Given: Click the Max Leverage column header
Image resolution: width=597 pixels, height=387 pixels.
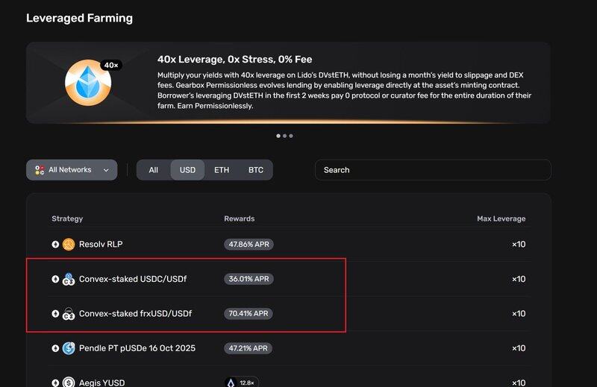Looking at the screenshot, I should tap(501, 218).
